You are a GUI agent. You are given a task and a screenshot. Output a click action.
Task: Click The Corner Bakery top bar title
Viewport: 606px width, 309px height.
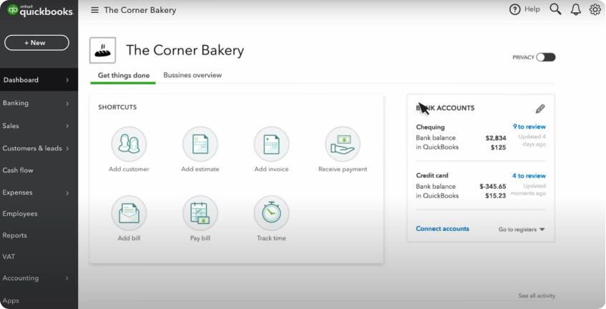point(140,10)
